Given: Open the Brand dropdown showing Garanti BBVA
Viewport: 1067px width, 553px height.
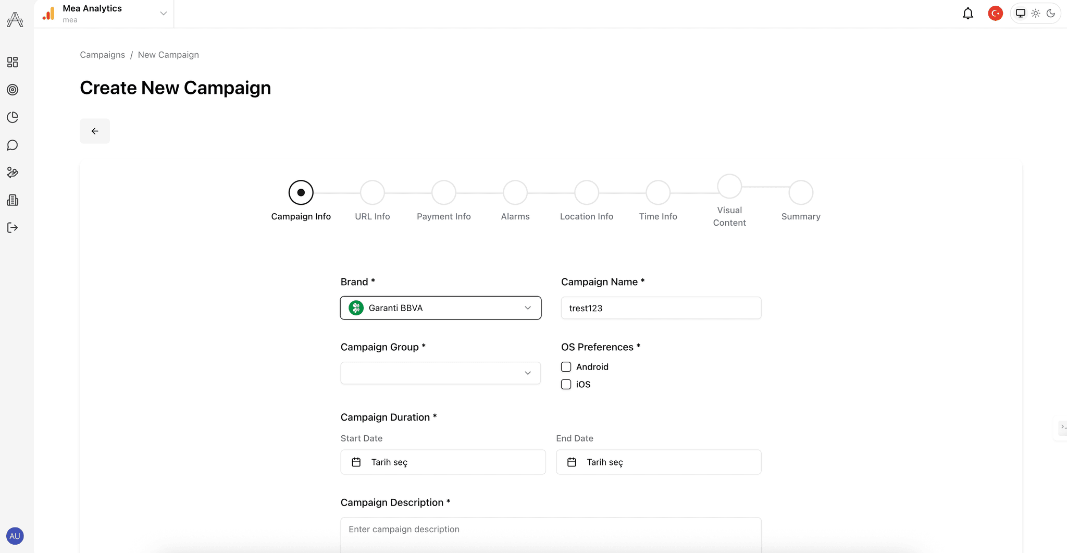Looking at the screenshot, I should (440, 308).
